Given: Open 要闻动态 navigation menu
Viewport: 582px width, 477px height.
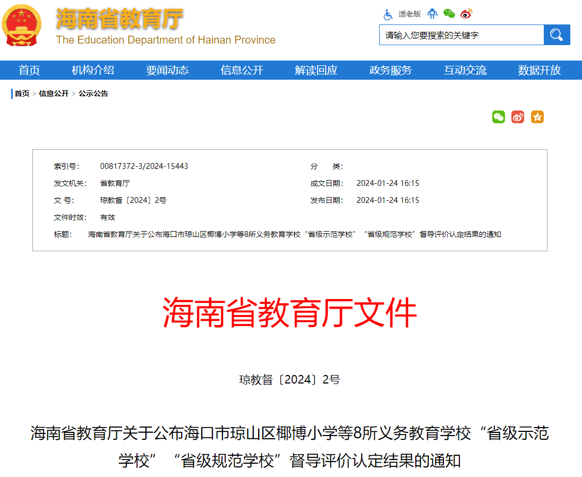Looking at the screenshot, I should click(167, 70).
